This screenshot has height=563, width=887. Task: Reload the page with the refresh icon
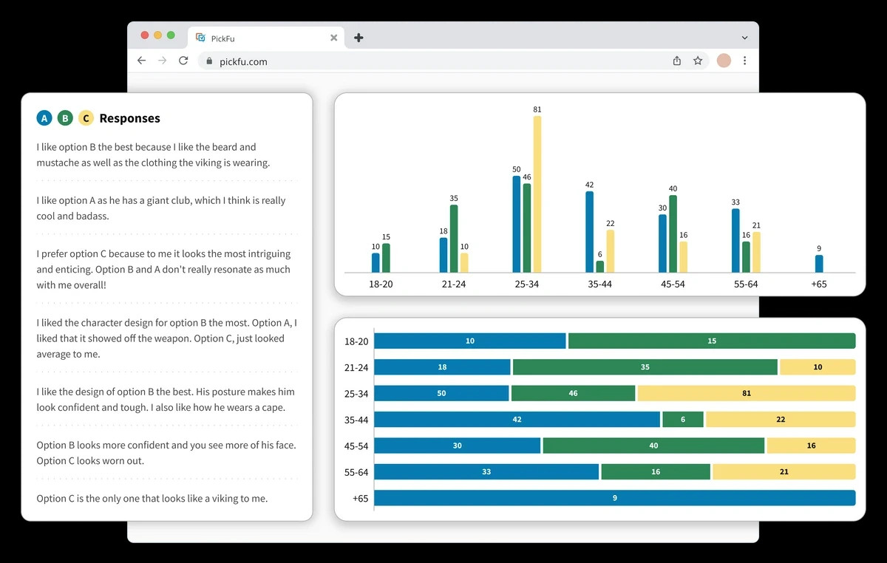(x=183, y=61)
